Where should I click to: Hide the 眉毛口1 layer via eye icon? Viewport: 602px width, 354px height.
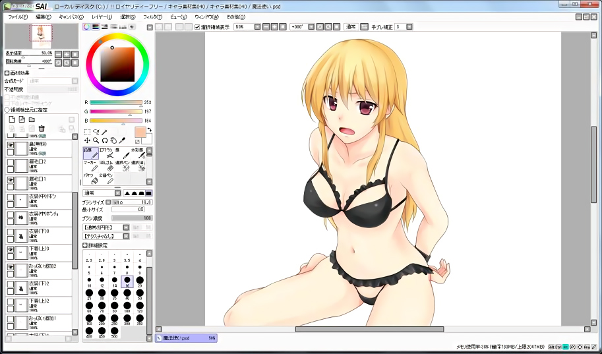pyautogui.click(x=11, y=179)
